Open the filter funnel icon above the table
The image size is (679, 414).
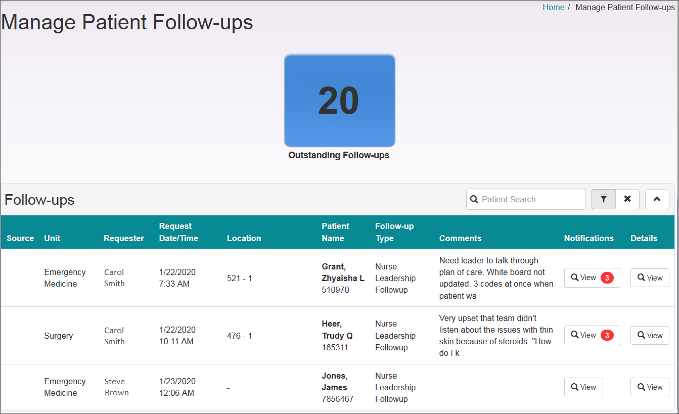point(603,199)
